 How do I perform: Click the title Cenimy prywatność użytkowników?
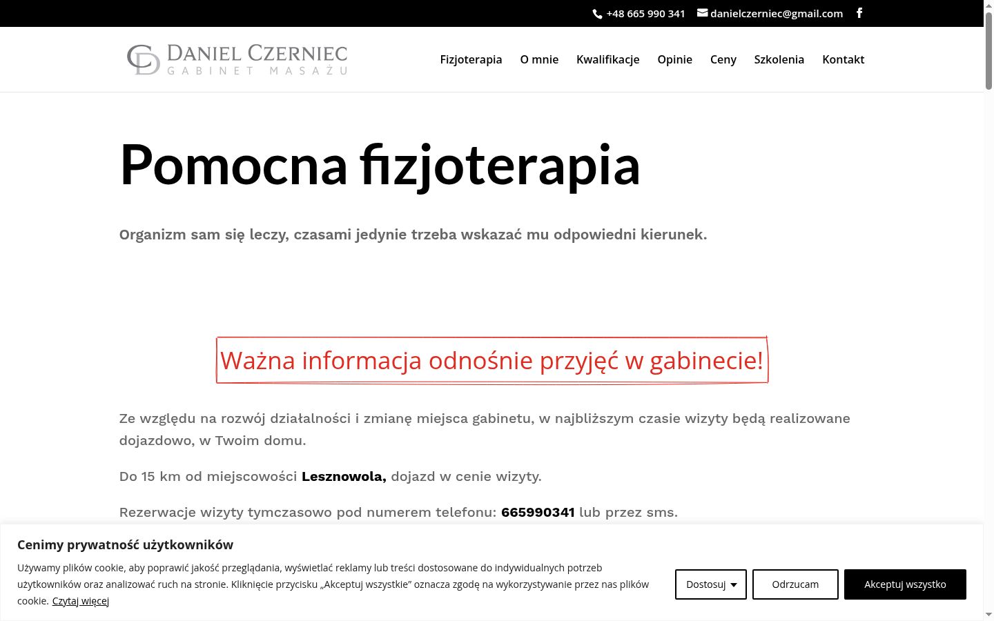pos(125,544)
